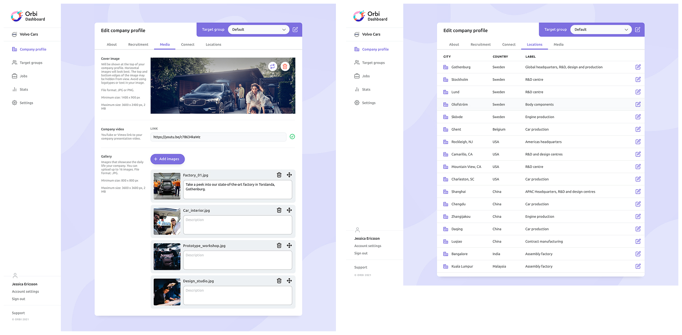Click the Add images button
The height and width of the screenshot is (335, 682).
pyautogui.click(x=168, y=159)
